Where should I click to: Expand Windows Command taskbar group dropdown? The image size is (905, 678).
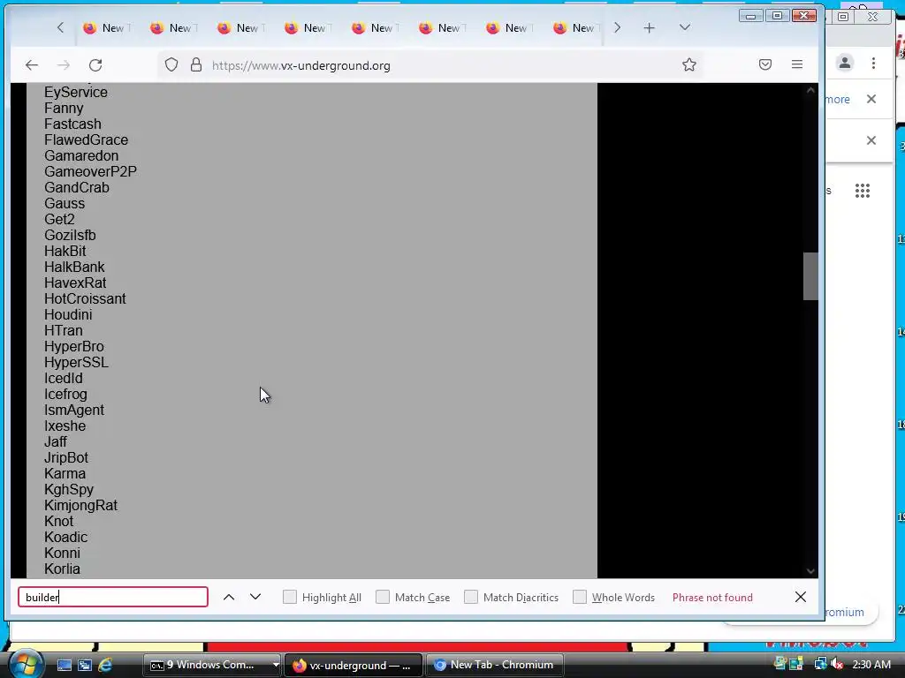(276, 665)
